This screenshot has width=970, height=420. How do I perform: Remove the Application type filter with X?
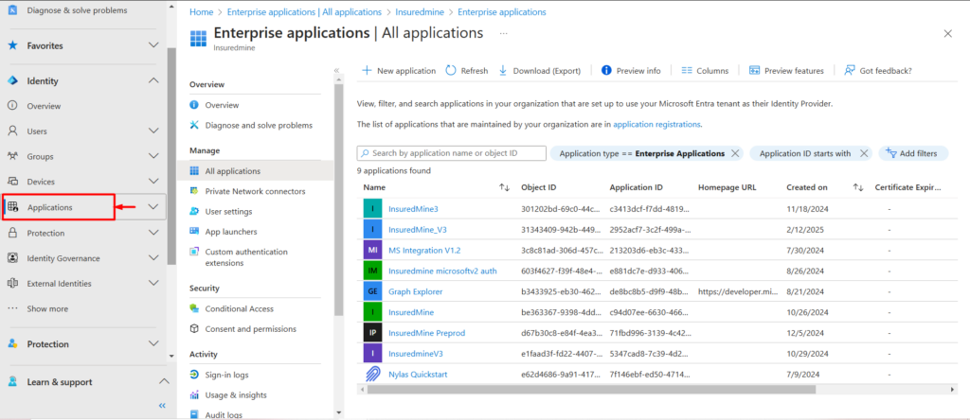(x=735, y=154)
